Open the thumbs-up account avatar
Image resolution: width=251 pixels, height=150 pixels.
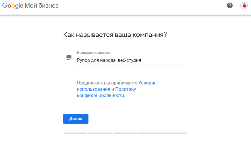coord(244,6)
